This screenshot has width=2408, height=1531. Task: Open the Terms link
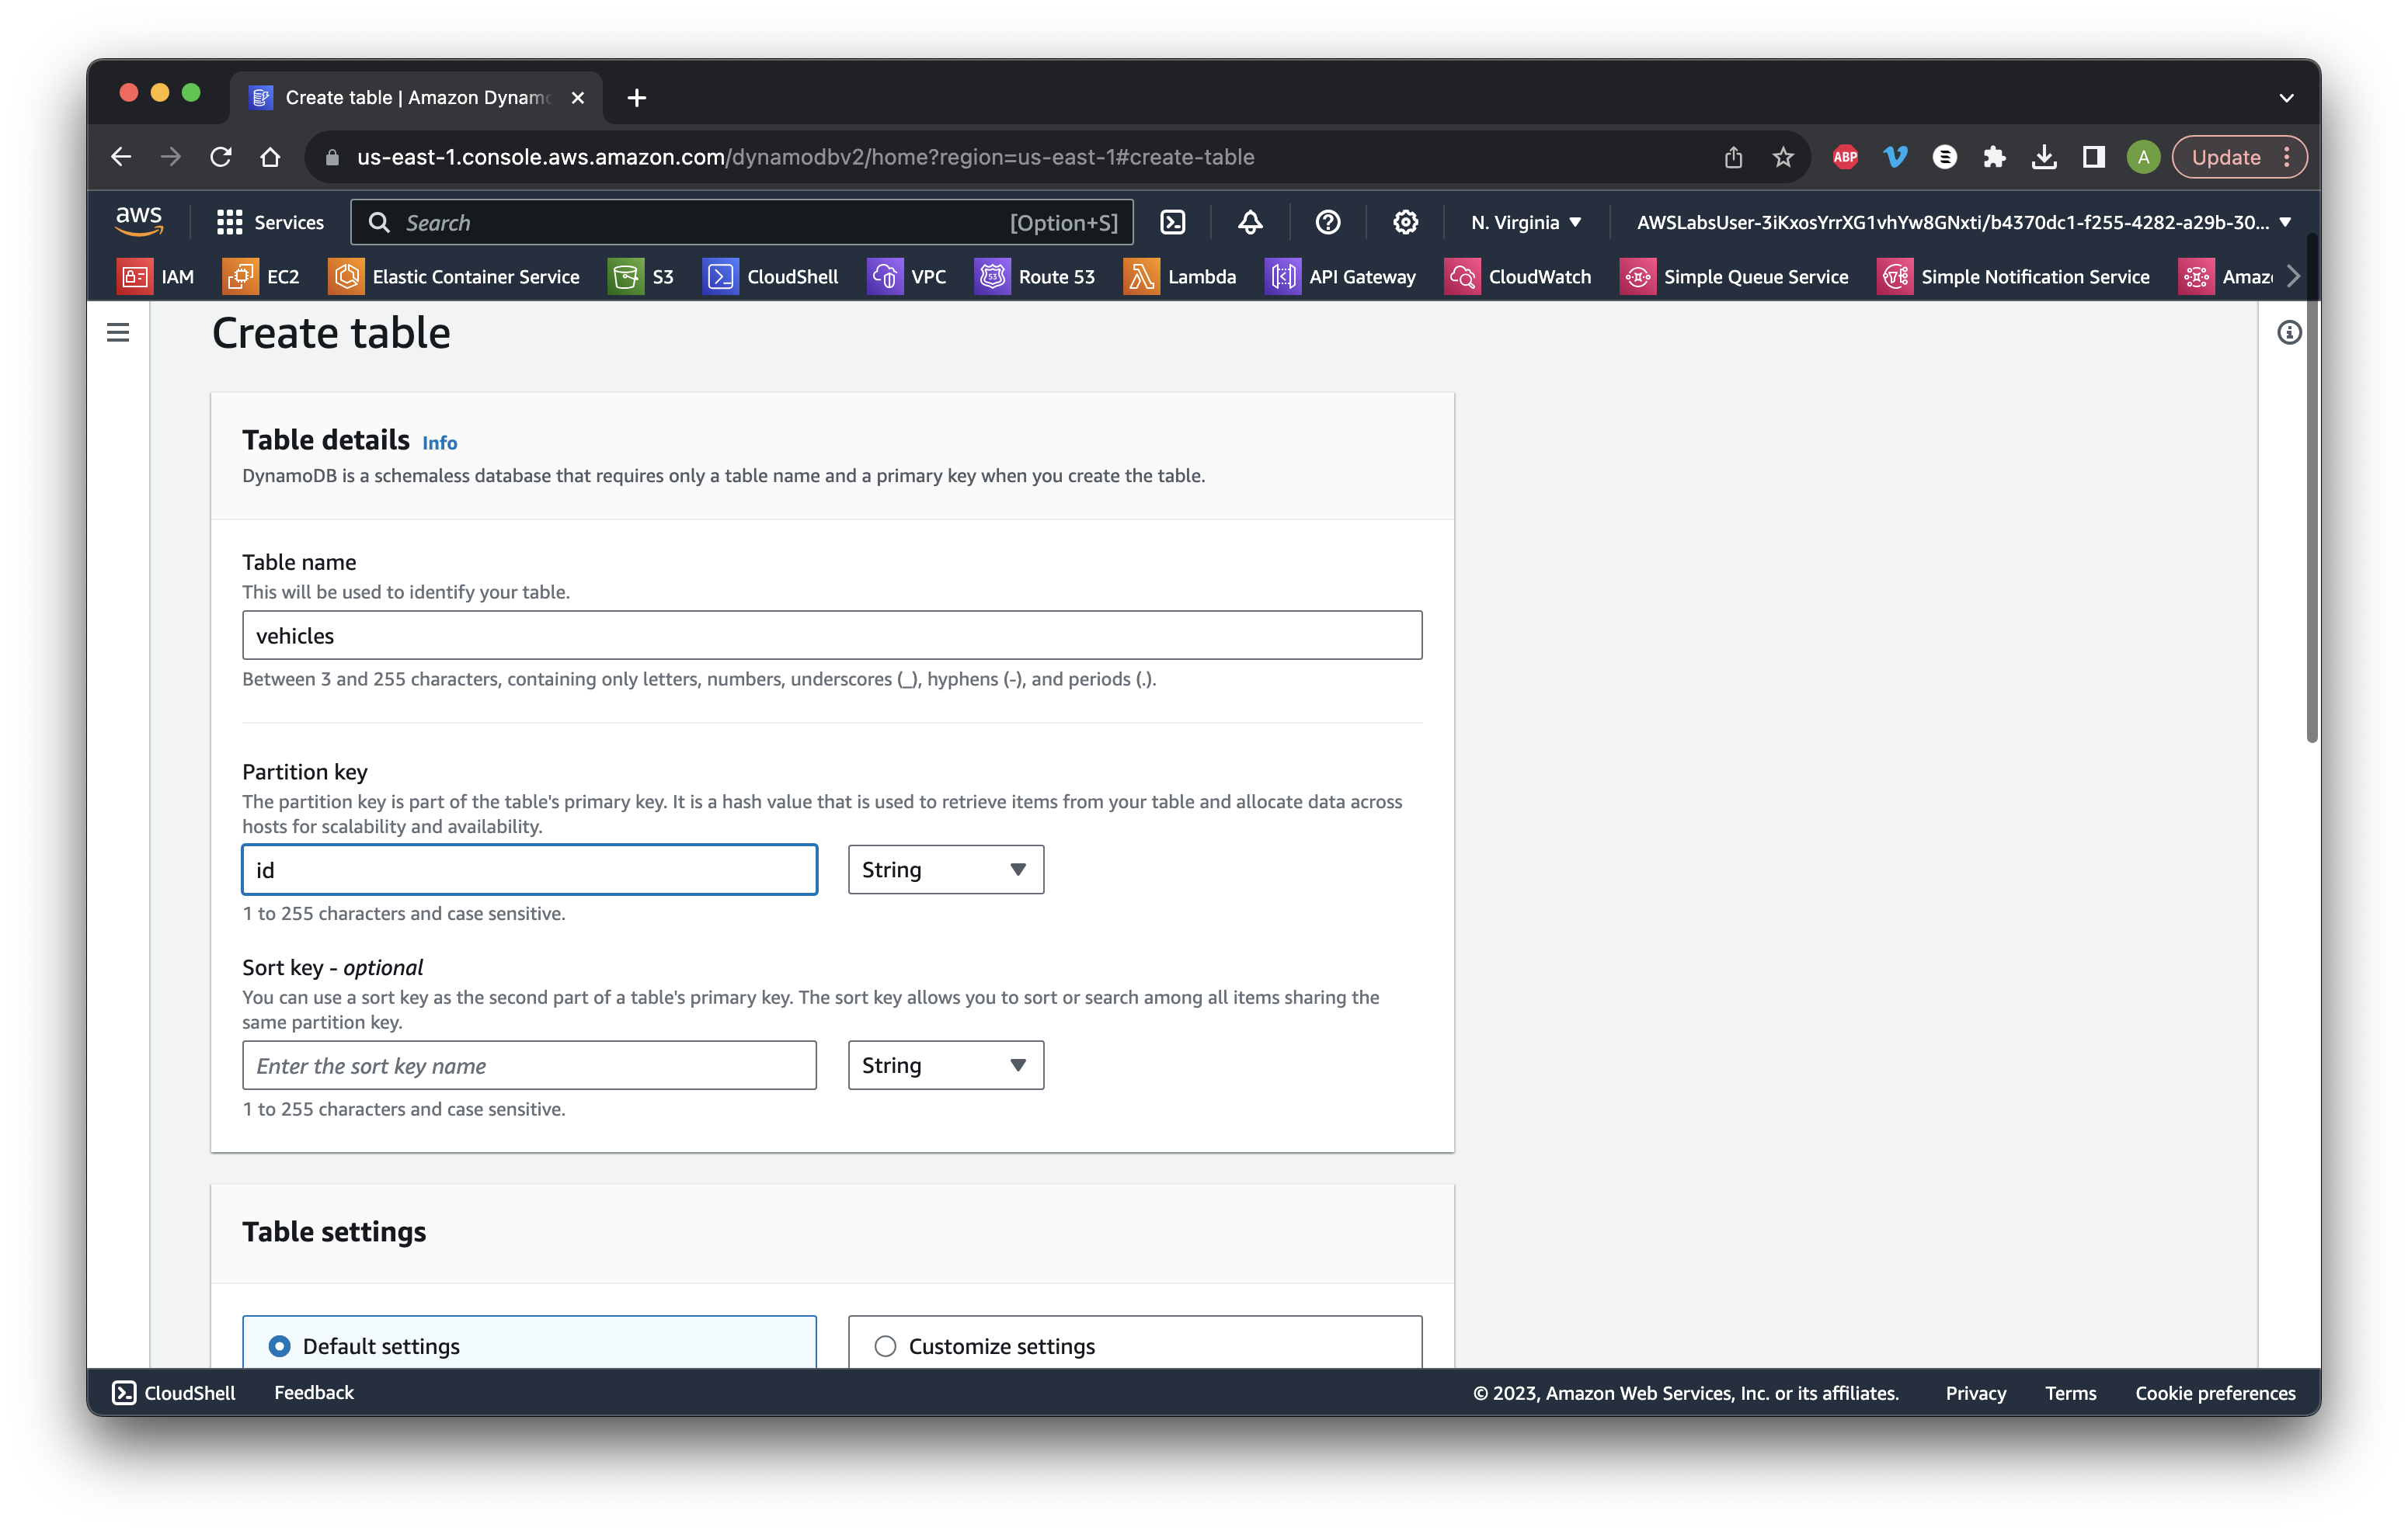point(2070,1393)
